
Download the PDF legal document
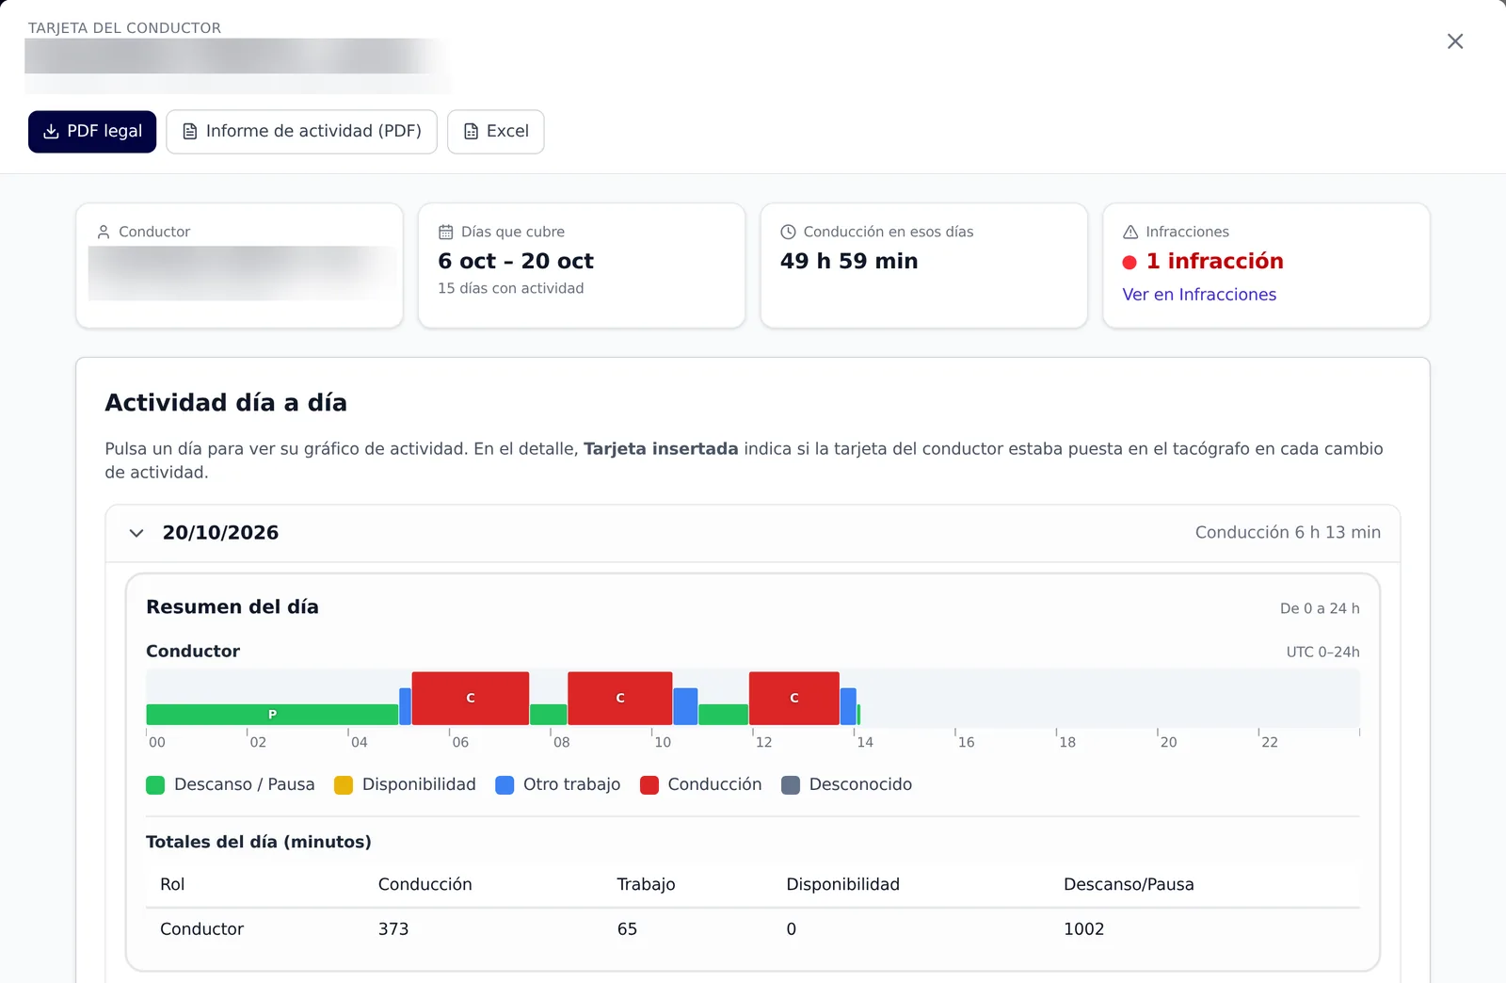click(x=92, y=132)
